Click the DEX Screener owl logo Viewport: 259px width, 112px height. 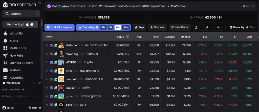coord(5,5)
